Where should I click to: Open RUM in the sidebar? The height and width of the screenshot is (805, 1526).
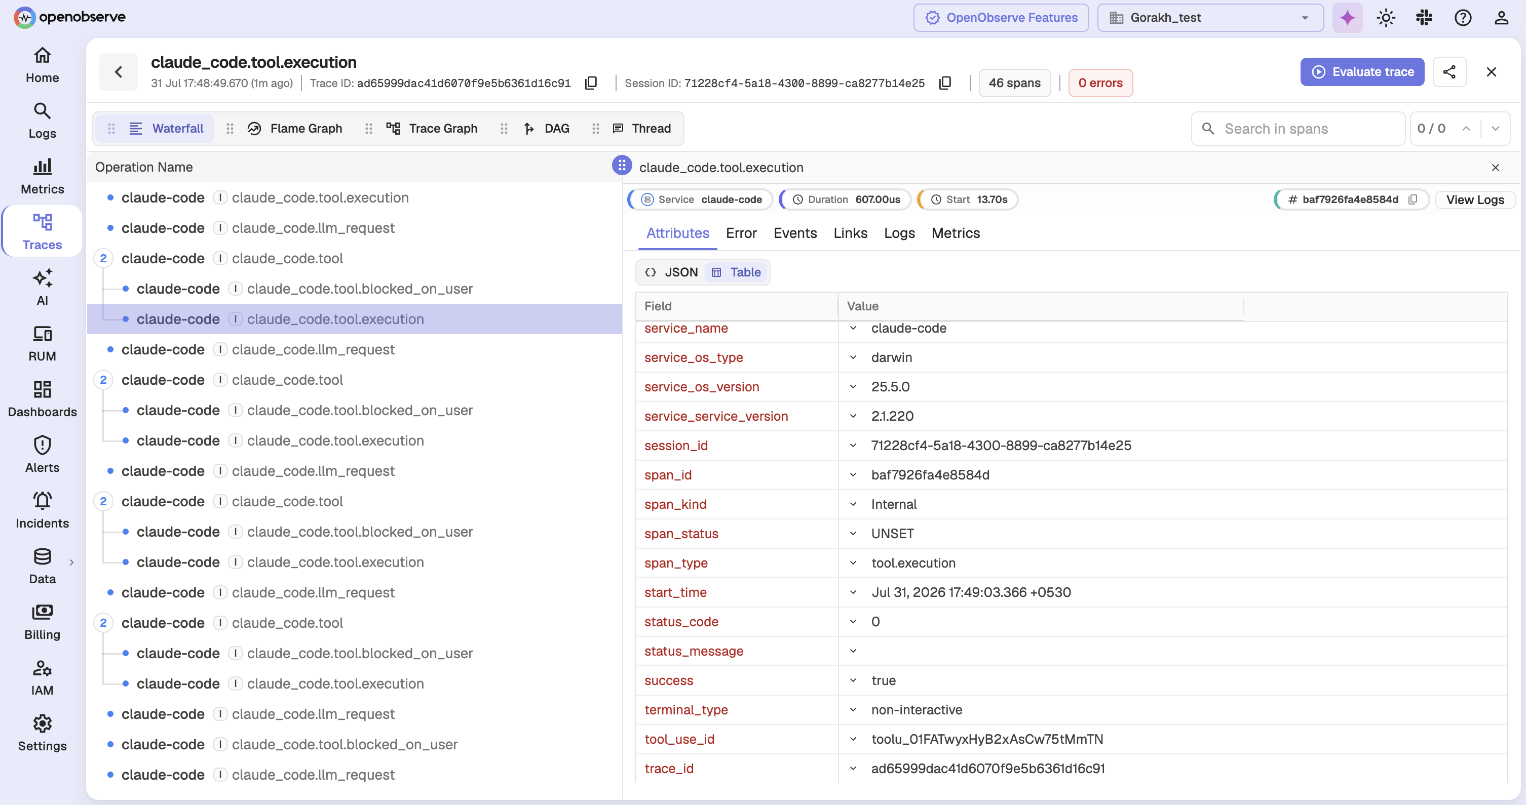42,343
